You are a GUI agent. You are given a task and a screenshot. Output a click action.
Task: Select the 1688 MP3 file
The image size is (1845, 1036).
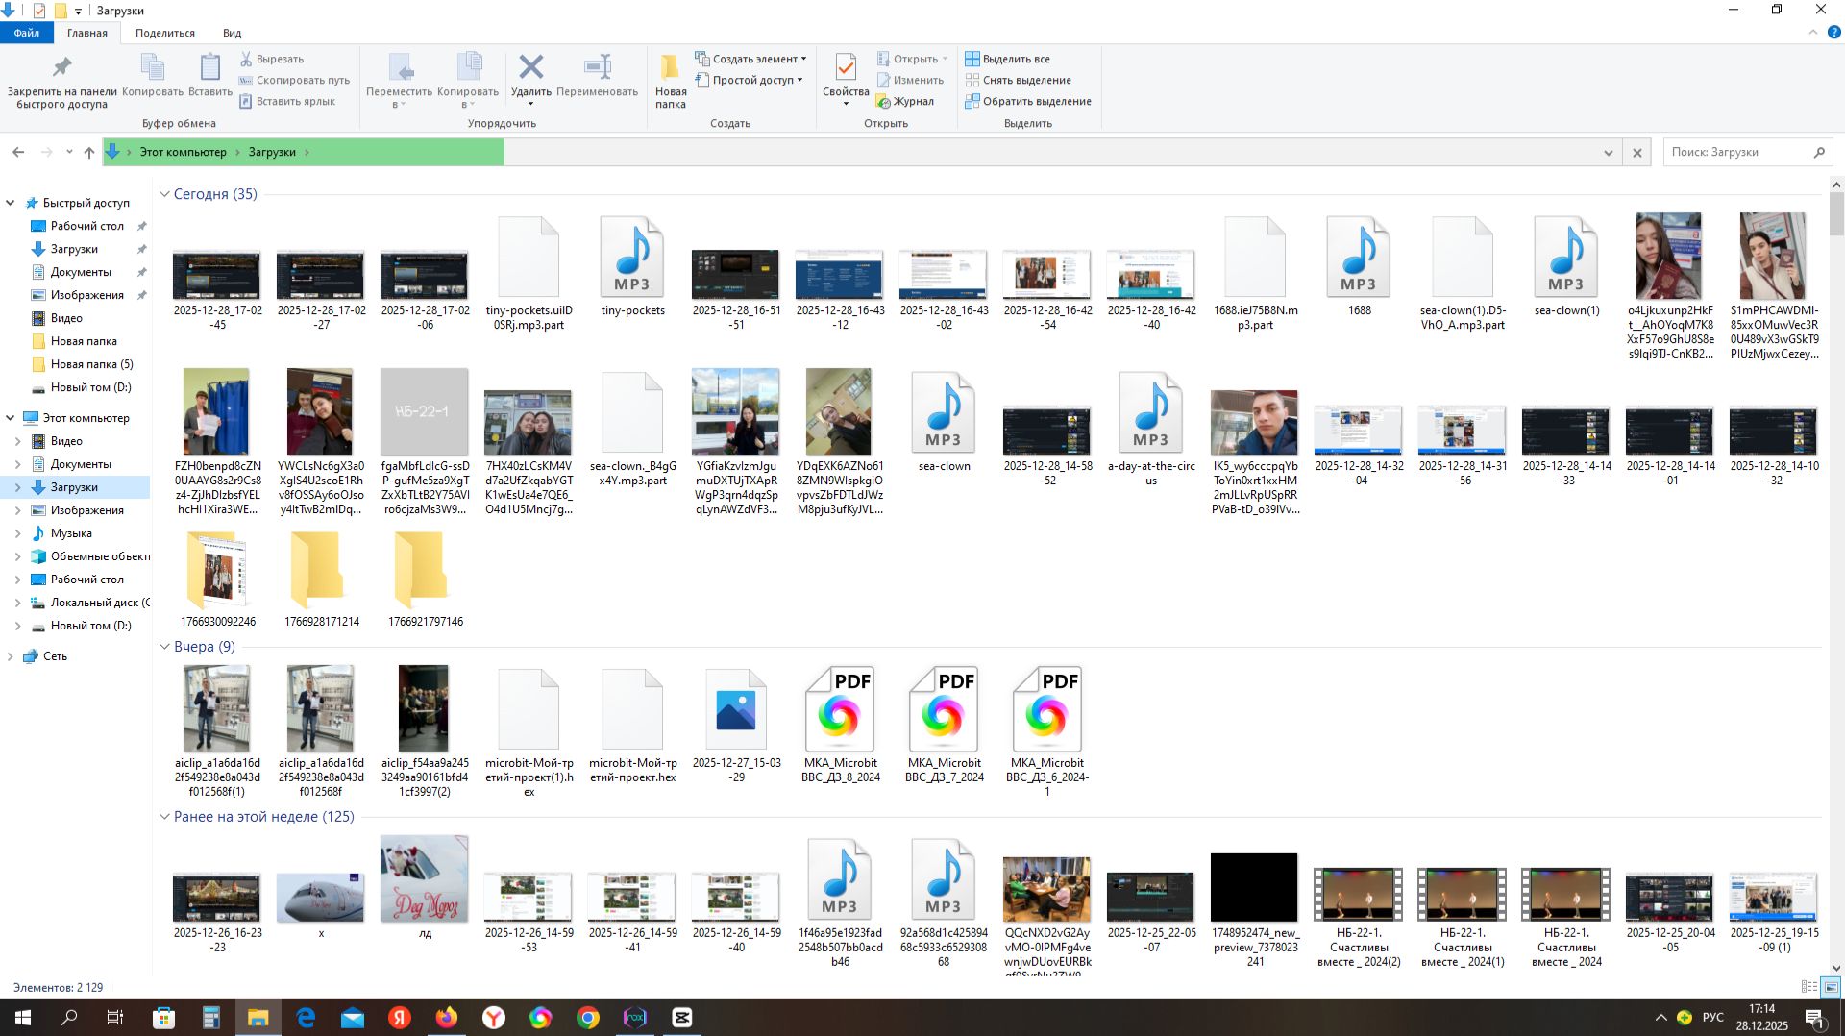pyautogui.click(x=1359, y=266)
